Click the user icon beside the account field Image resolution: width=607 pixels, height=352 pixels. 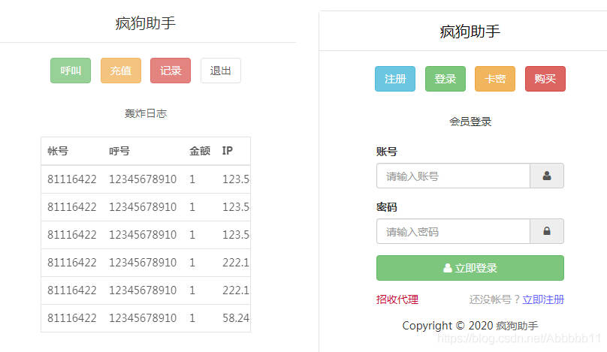click(547, 176)
